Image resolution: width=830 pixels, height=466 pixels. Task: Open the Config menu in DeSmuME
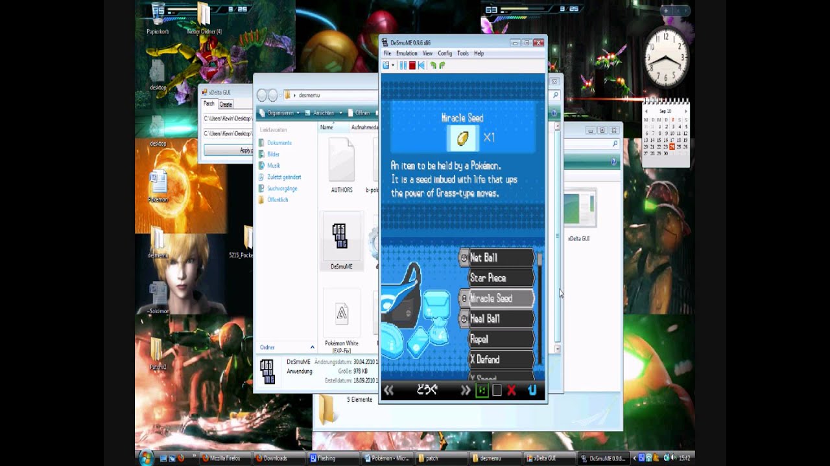coord(445,53)
